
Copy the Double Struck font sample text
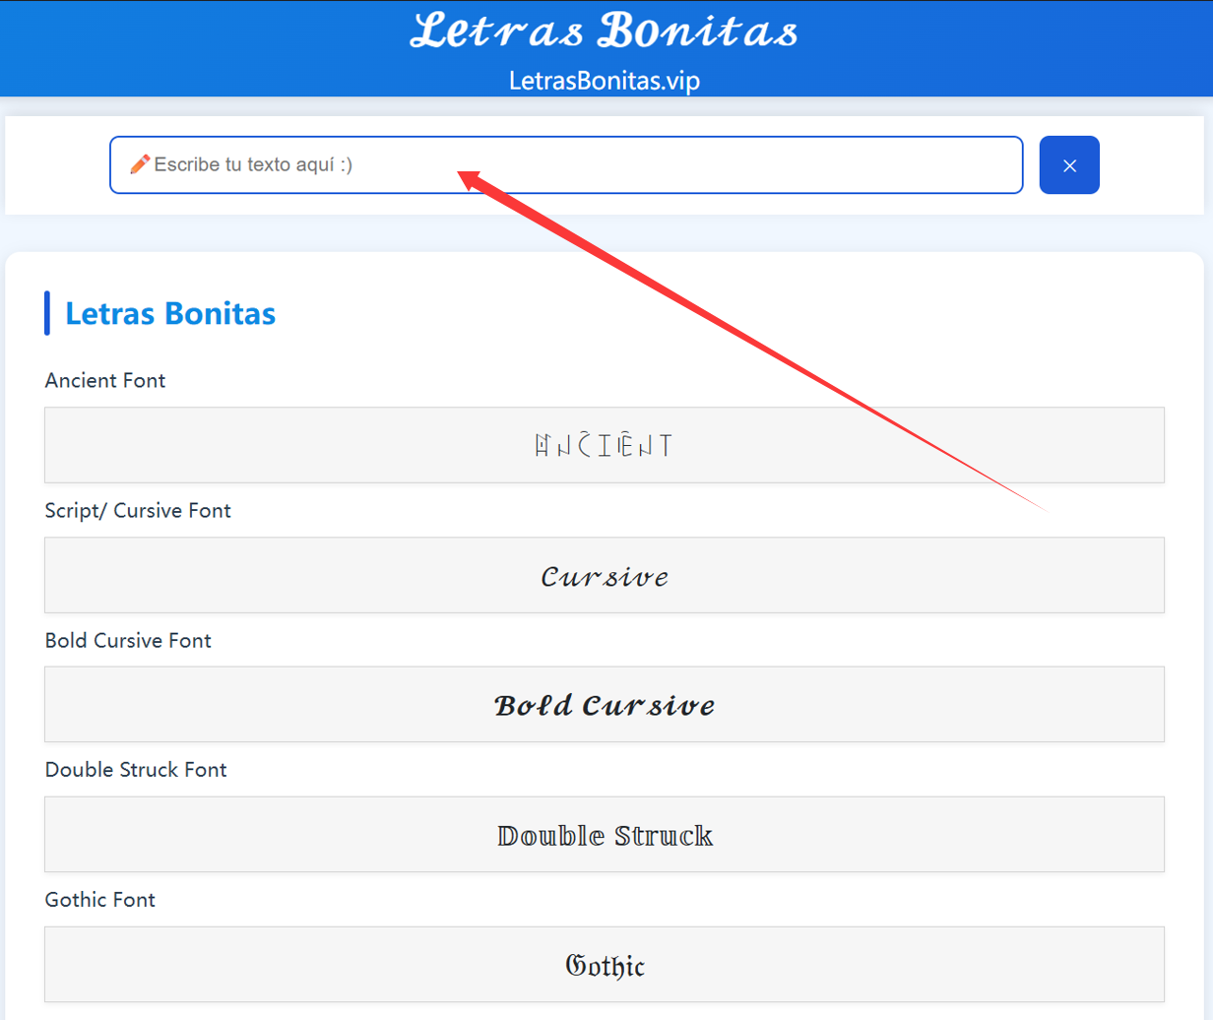tap(604, 836)
